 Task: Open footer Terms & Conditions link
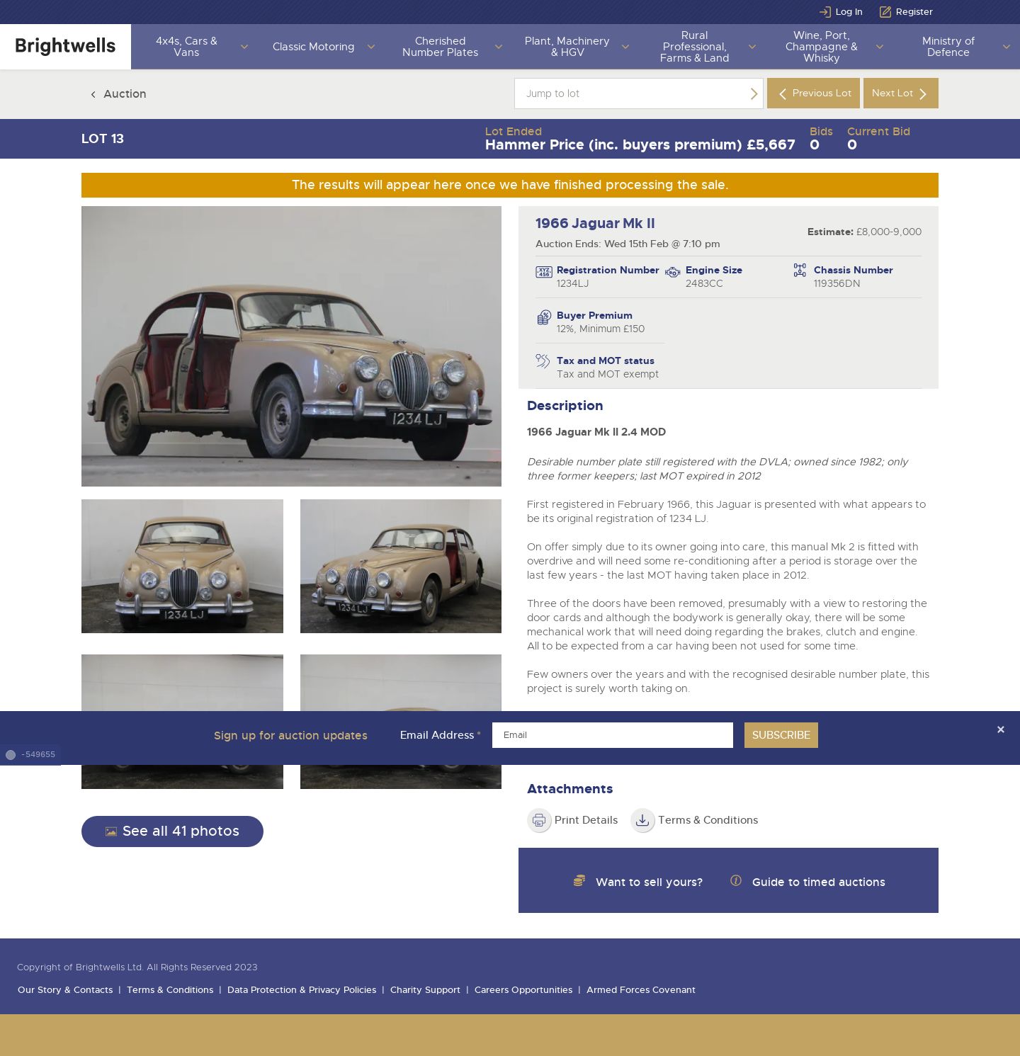[170, 990]
